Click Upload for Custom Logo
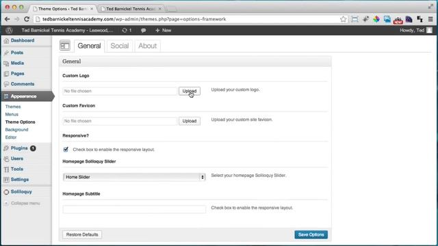438x246 pixels. point(190,91)
